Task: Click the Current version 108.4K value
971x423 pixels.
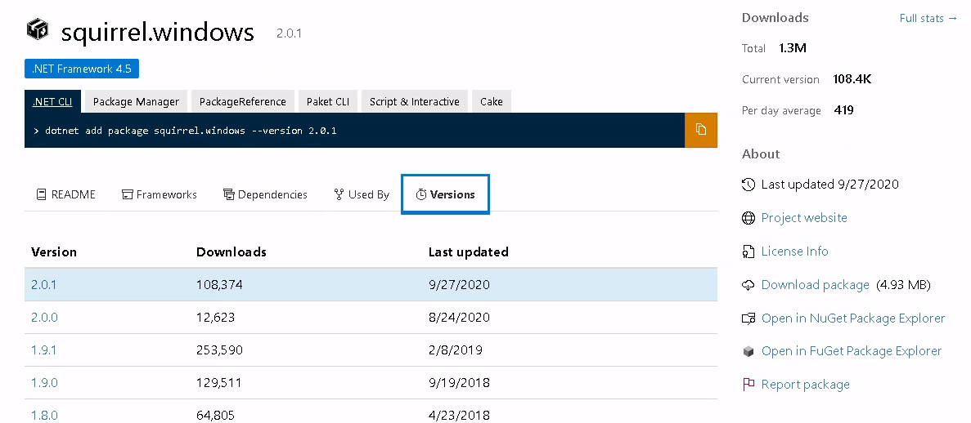Action: [x=852, y=79]
